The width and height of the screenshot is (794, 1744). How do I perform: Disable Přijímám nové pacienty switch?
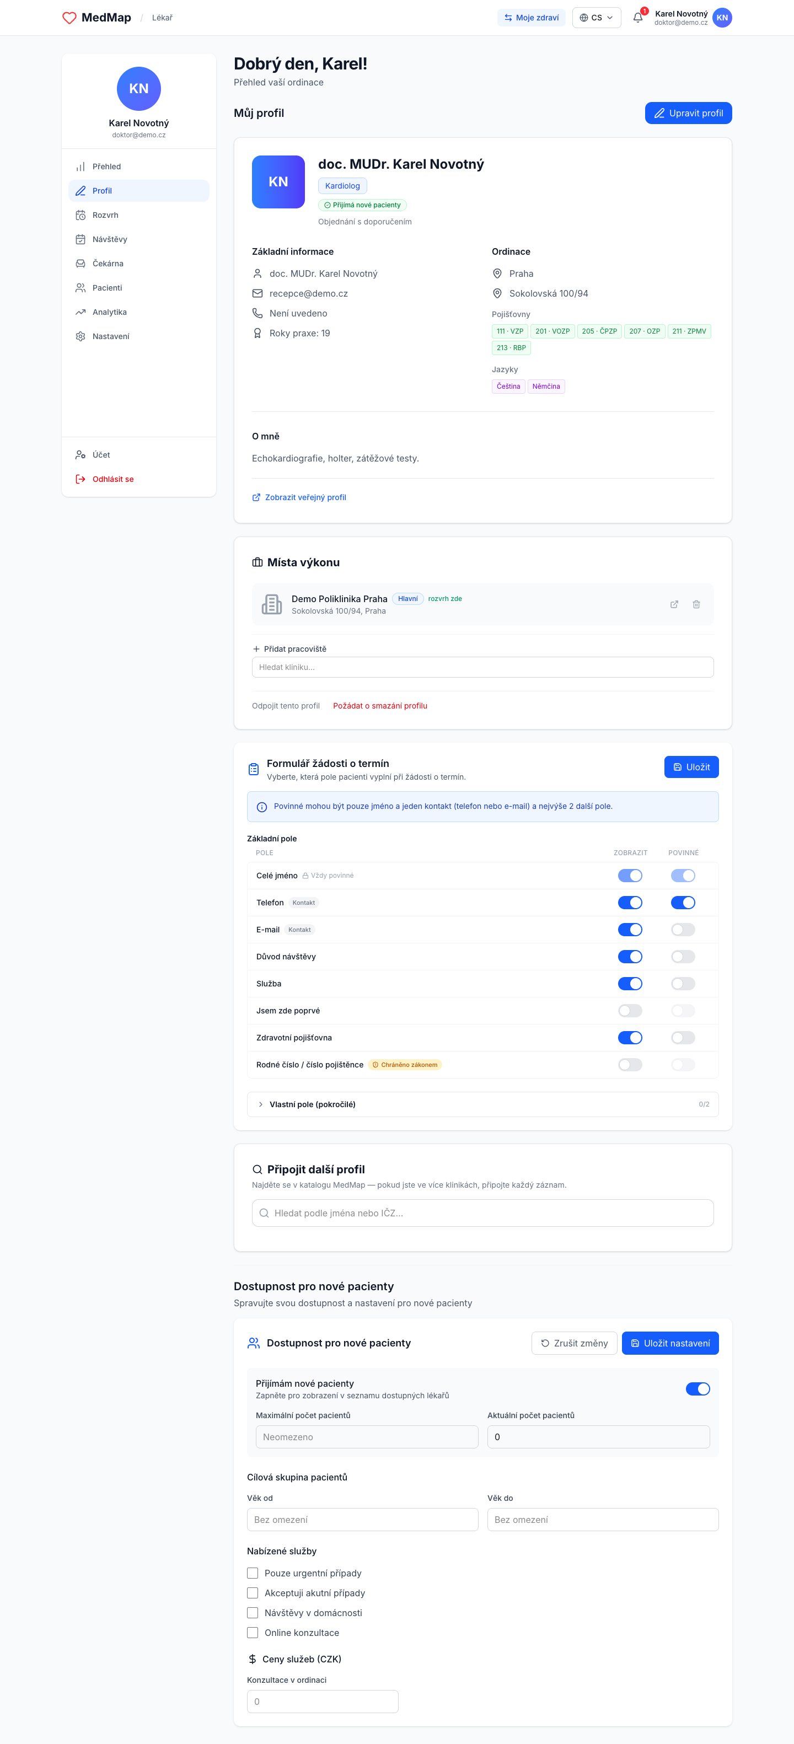(x=697, y=1388)
